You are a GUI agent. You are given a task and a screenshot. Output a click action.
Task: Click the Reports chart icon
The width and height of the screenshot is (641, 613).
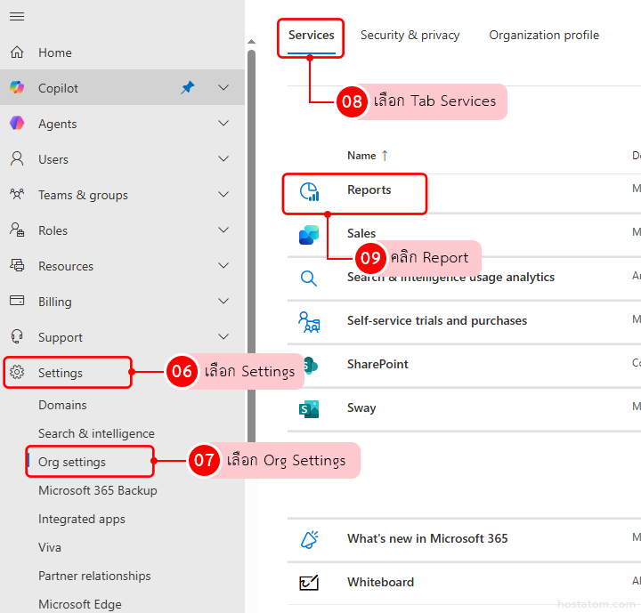(309, 191)
